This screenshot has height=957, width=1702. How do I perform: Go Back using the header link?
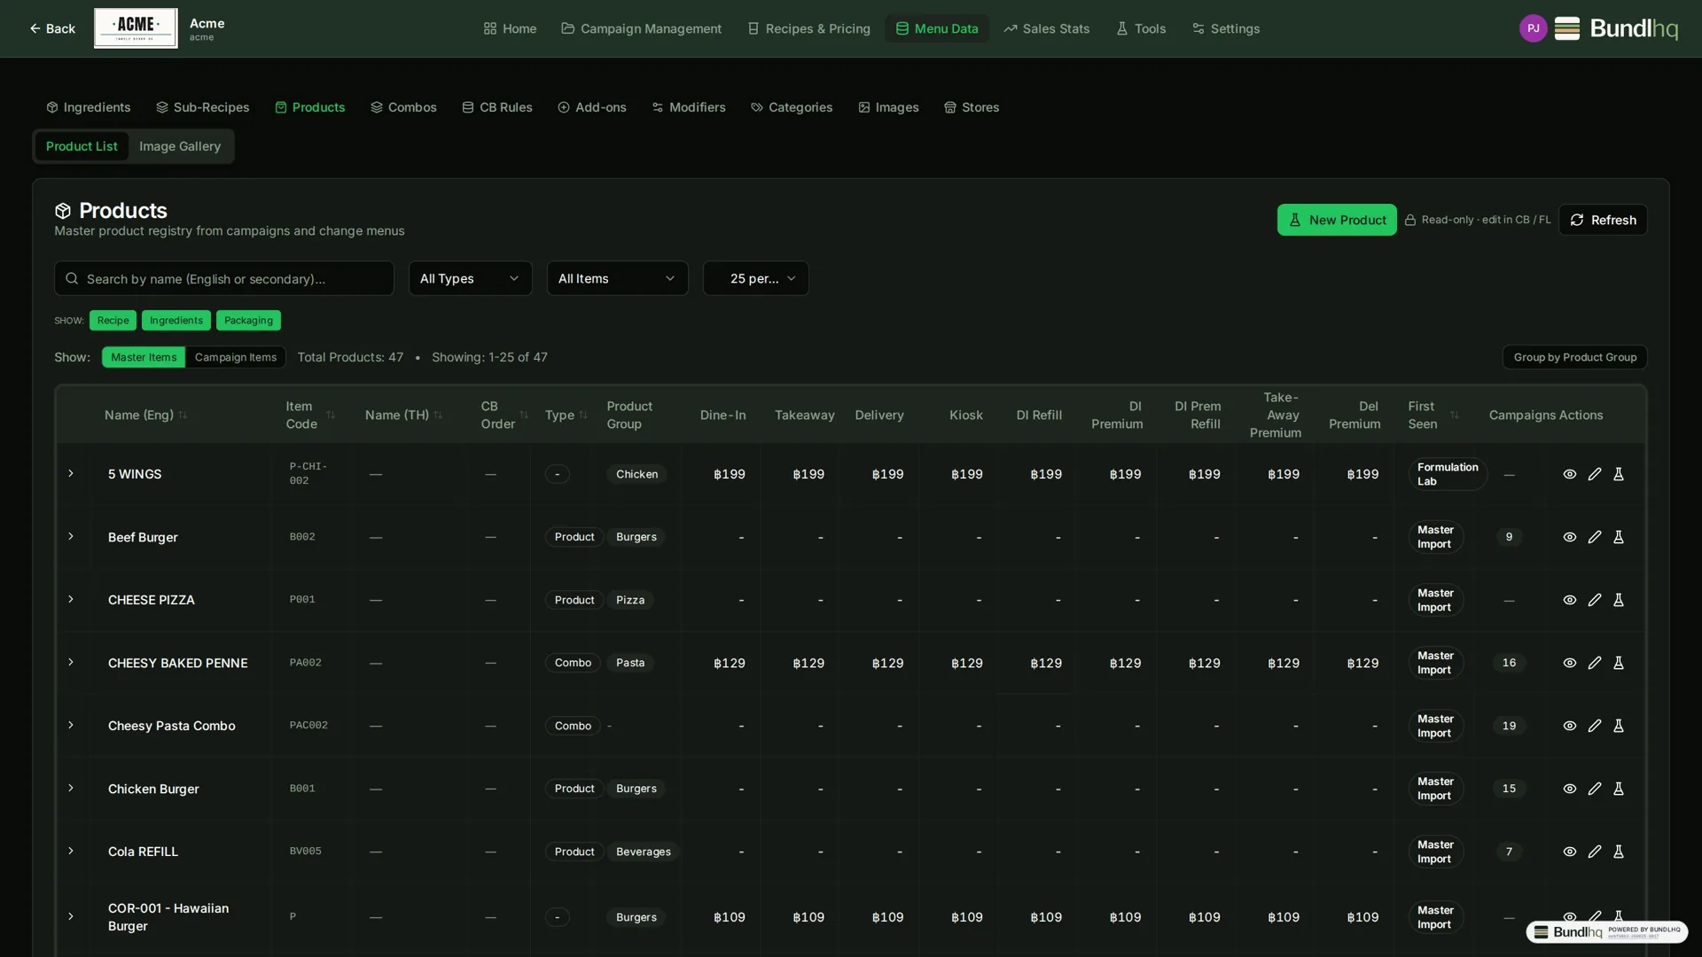(x=51, y=28)
